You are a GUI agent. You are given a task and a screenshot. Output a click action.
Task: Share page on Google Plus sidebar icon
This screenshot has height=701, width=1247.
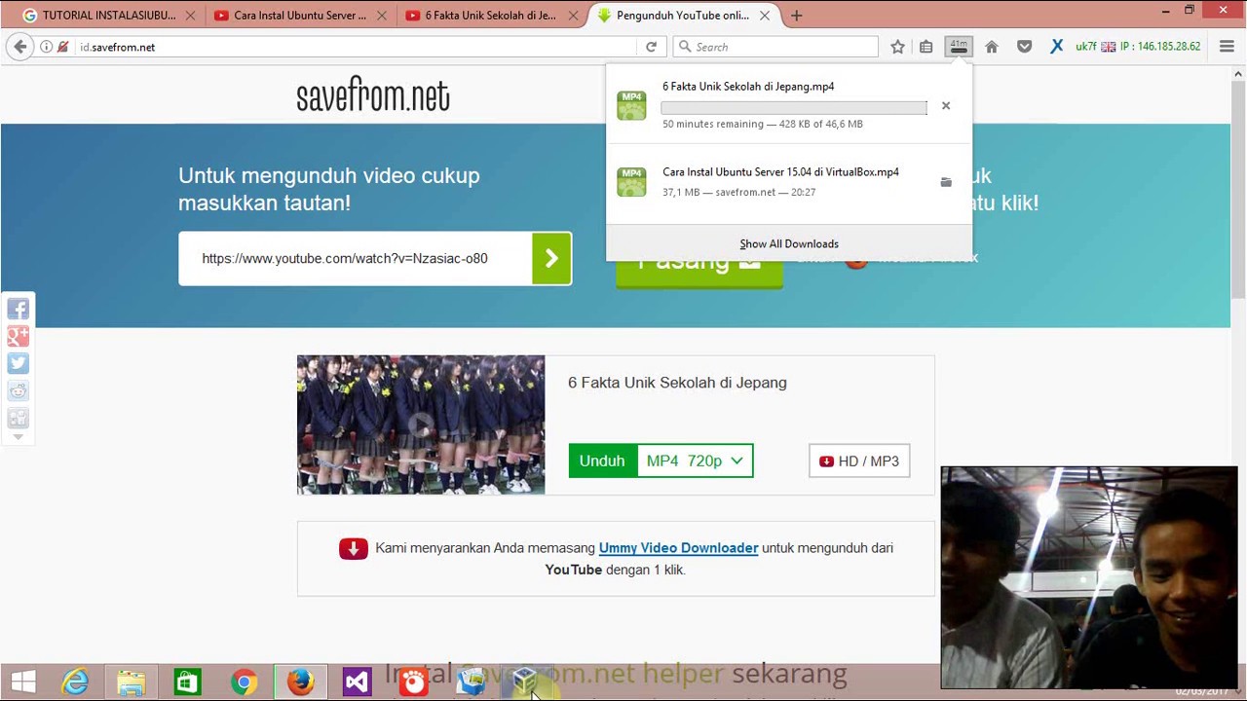tap(18, 337)
